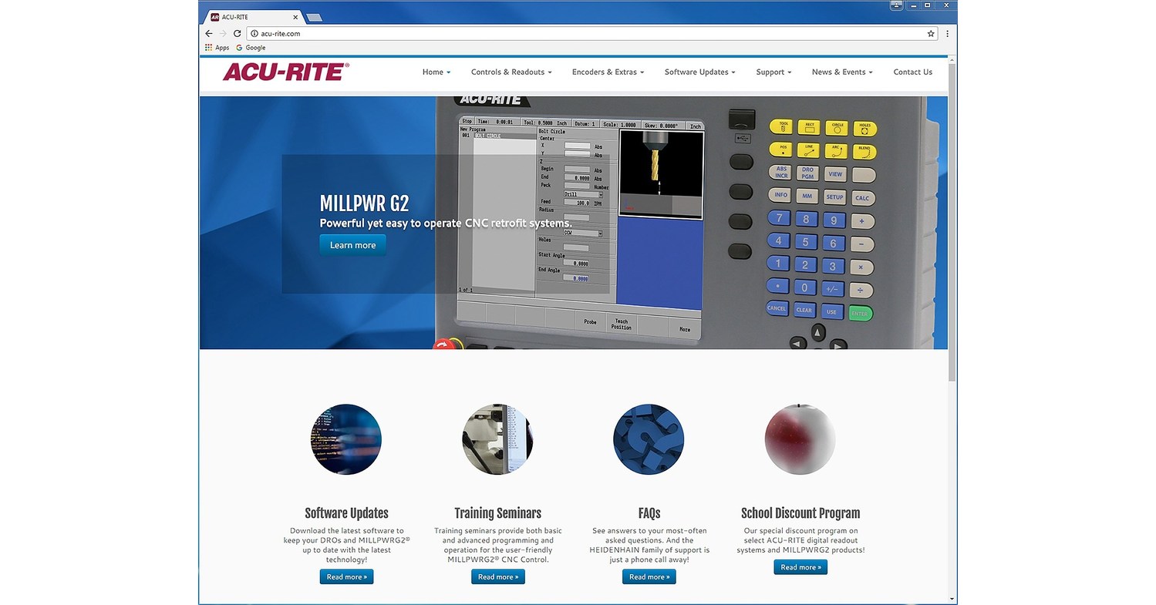Click the ACU-RITE logo
This screenshot has width=1156, height=605.
click(x=283, y=72)
